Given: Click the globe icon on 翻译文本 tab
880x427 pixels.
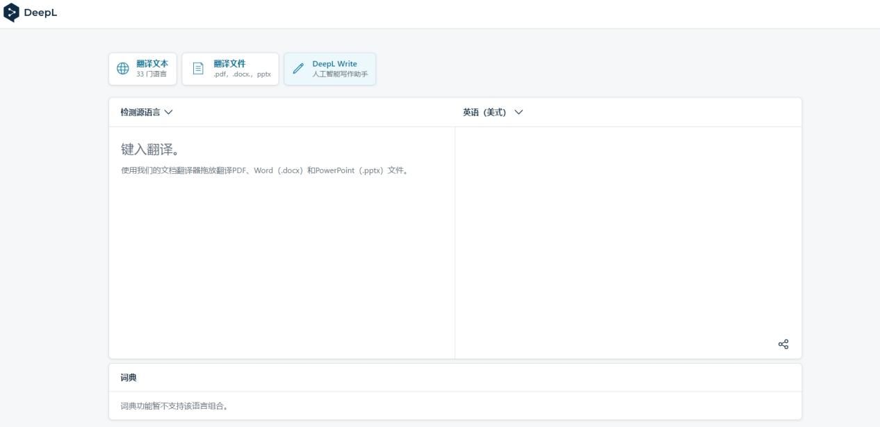Looking at the screenshot, I should coord(123,68).
